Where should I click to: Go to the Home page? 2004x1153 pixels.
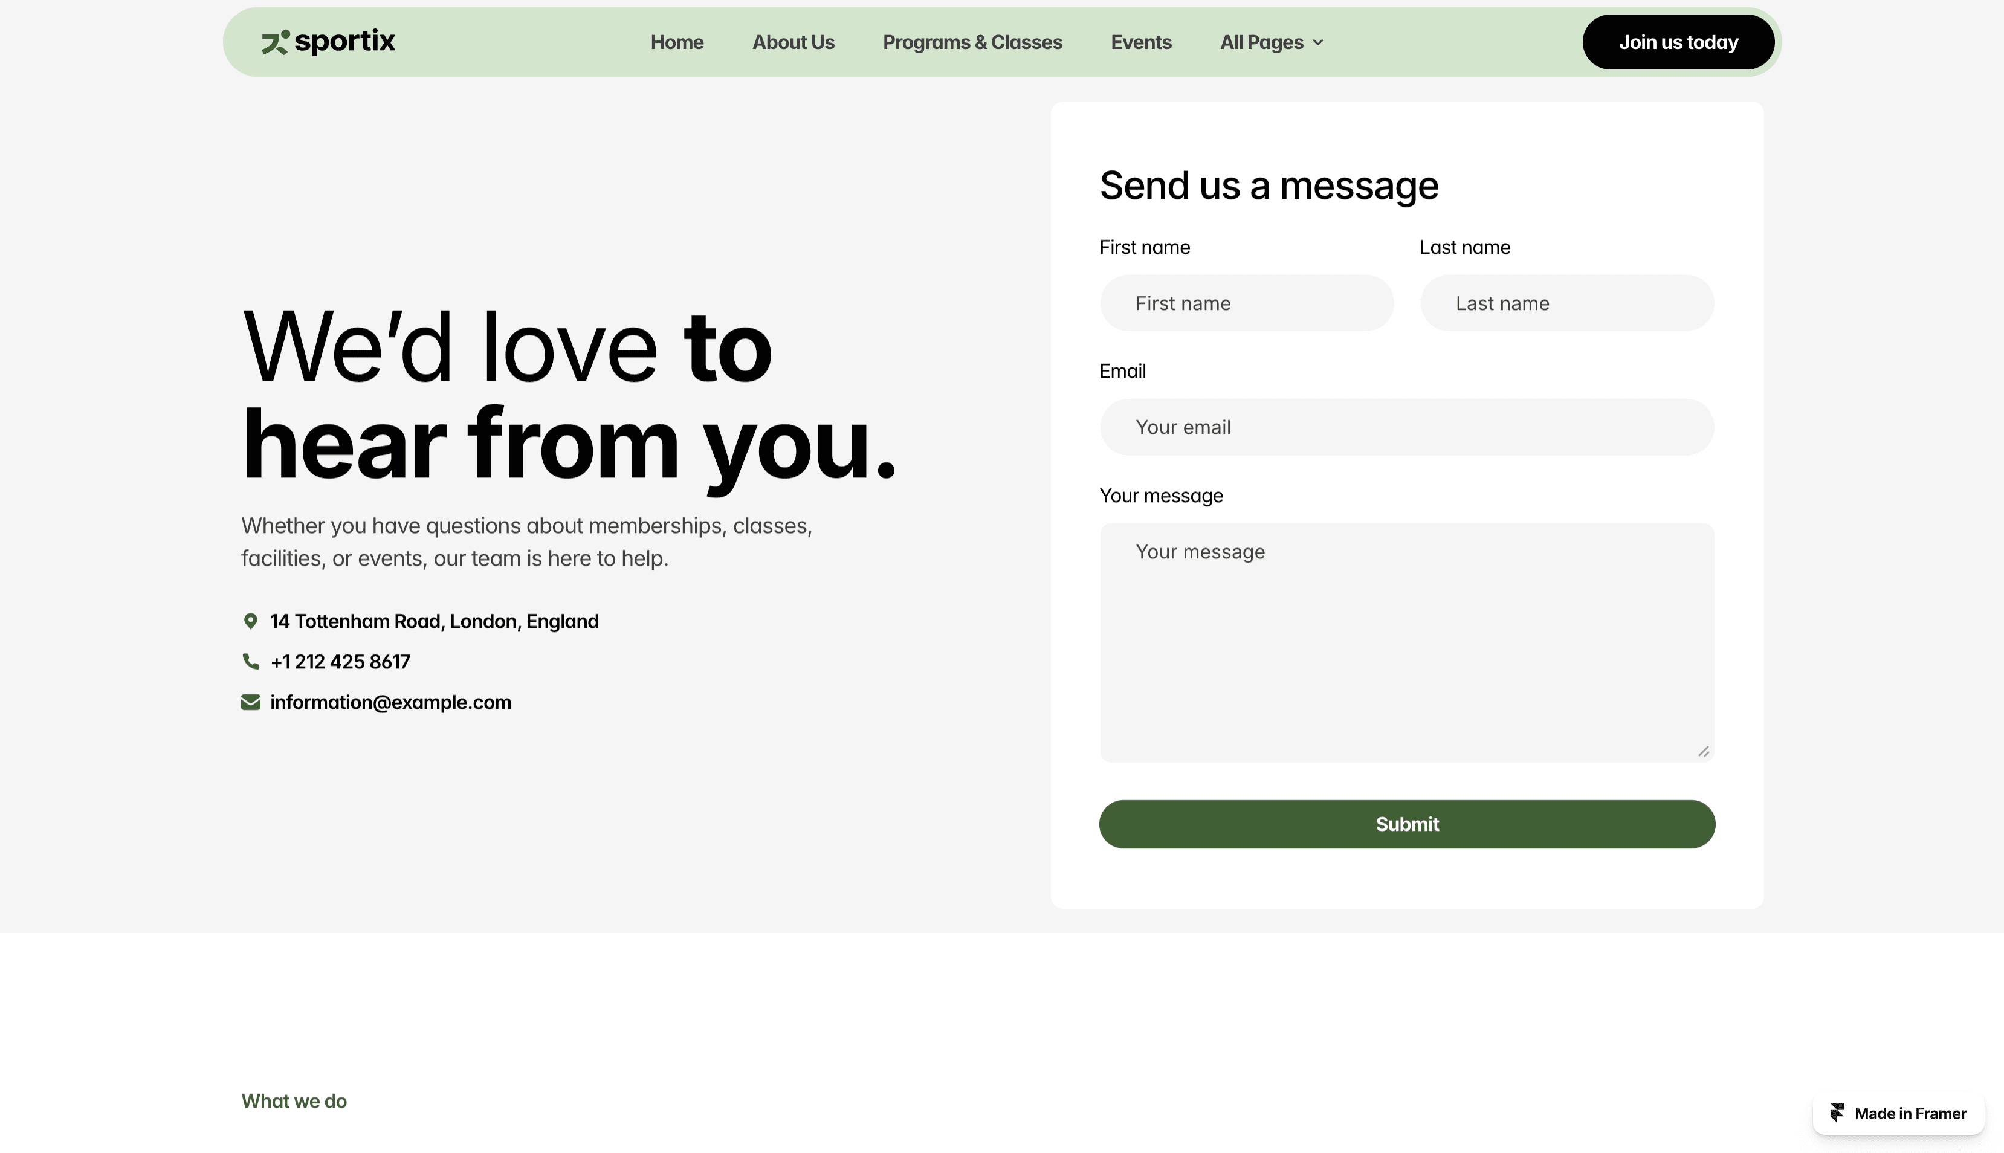[x=677, y=43]
